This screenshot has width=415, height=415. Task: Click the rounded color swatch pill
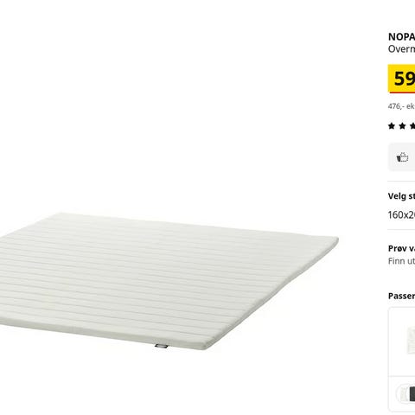tap(405, 393)
